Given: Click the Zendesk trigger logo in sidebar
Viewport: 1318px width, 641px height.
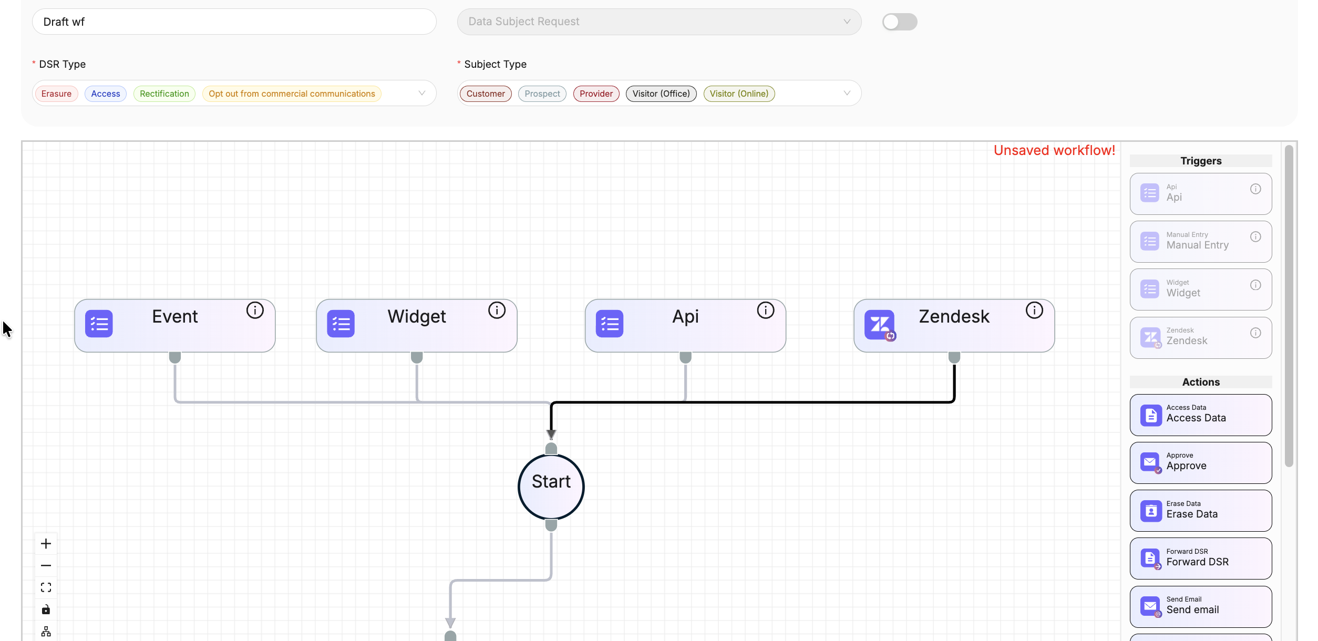Looking at the screenshot, I should pyautogui.click(x=1150, y=337).
